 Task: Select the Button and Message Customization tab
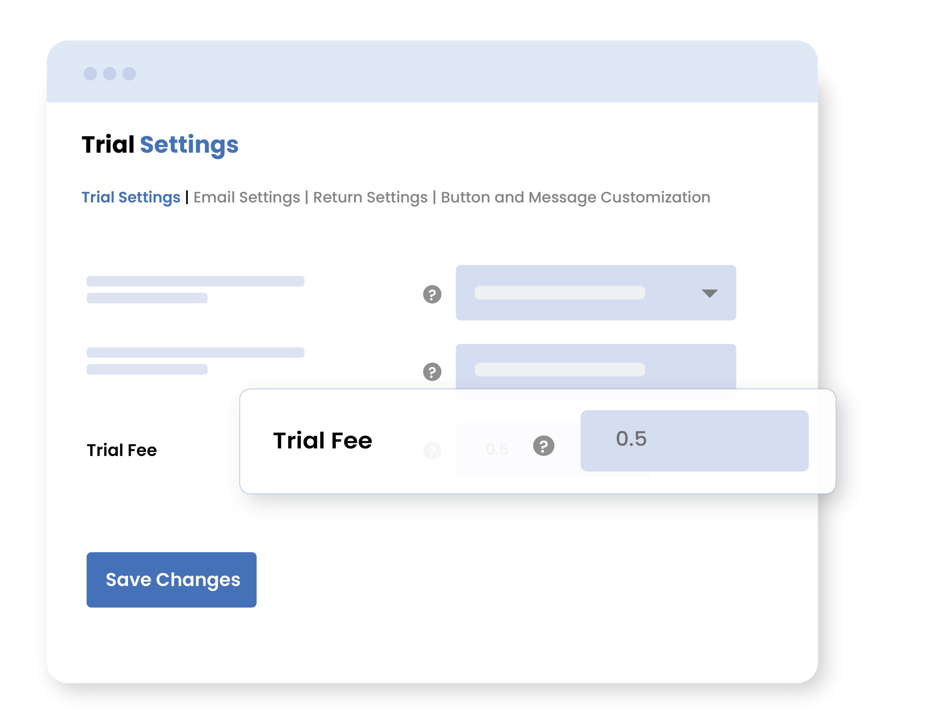point(575,197)
